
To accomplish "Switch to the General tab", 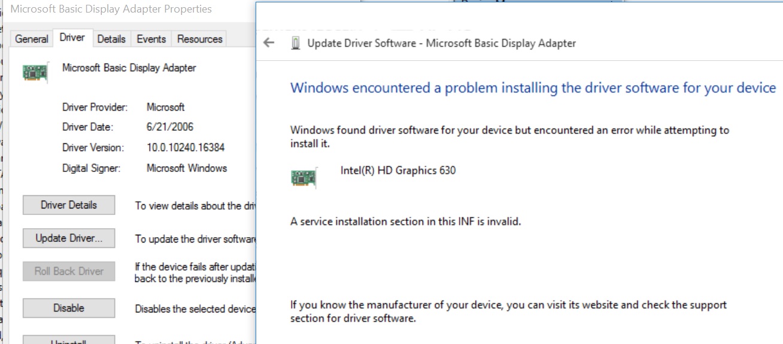I will pos(31,39).
